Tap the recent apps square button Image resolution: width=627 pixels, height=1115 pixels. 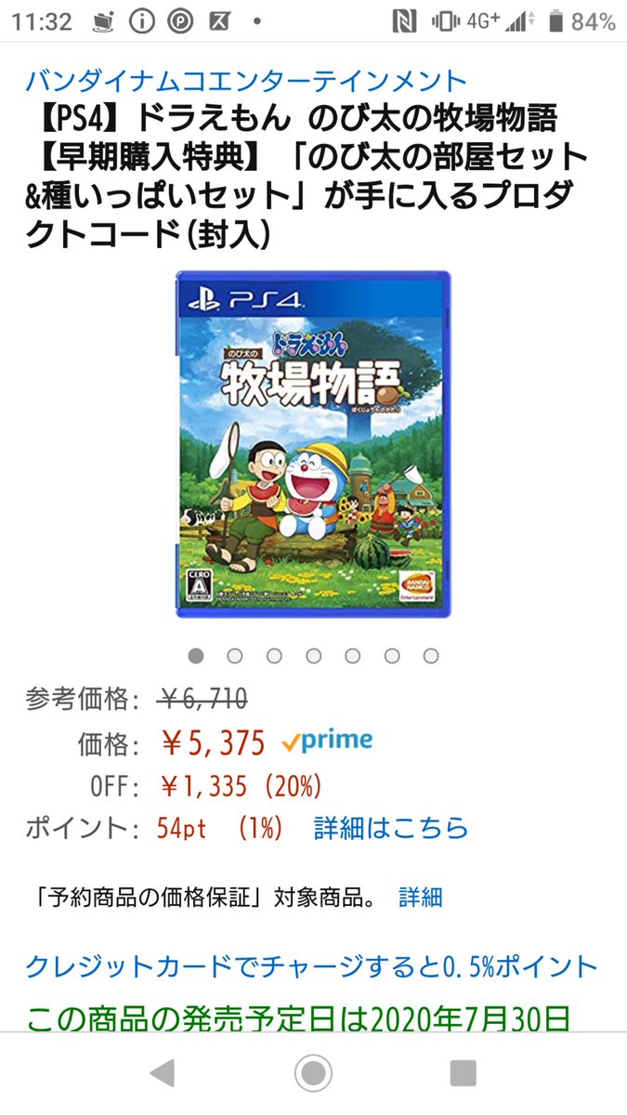pyautogui.click(x=463, y=1073)
